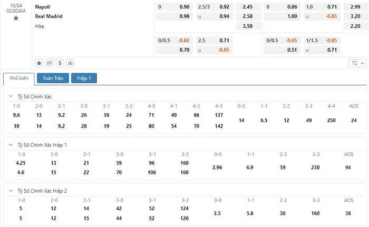Click the dollar sign icon
The image size is (369, 227).
(x=60, y=63)
